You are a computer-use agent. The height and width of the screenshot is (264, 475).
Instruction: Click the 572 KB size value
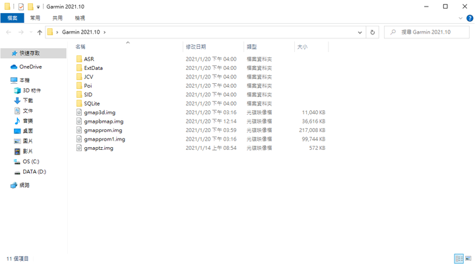[x=317, y=148]
